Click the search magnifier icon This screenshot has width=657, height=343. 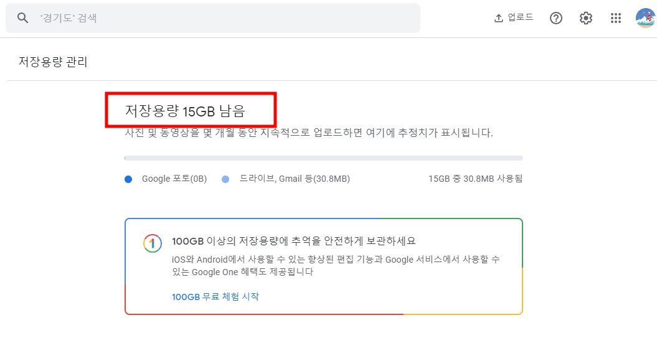pos(22,18)
